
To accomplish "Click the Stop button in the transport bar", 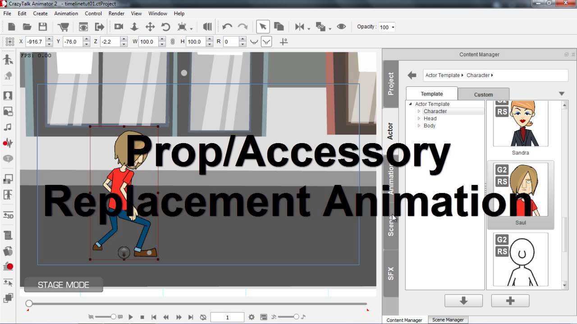I will coord(142,317).
